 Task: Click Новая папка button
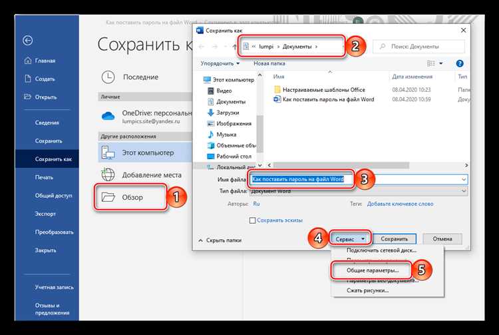pyautogui.click(x=269, y=63)
